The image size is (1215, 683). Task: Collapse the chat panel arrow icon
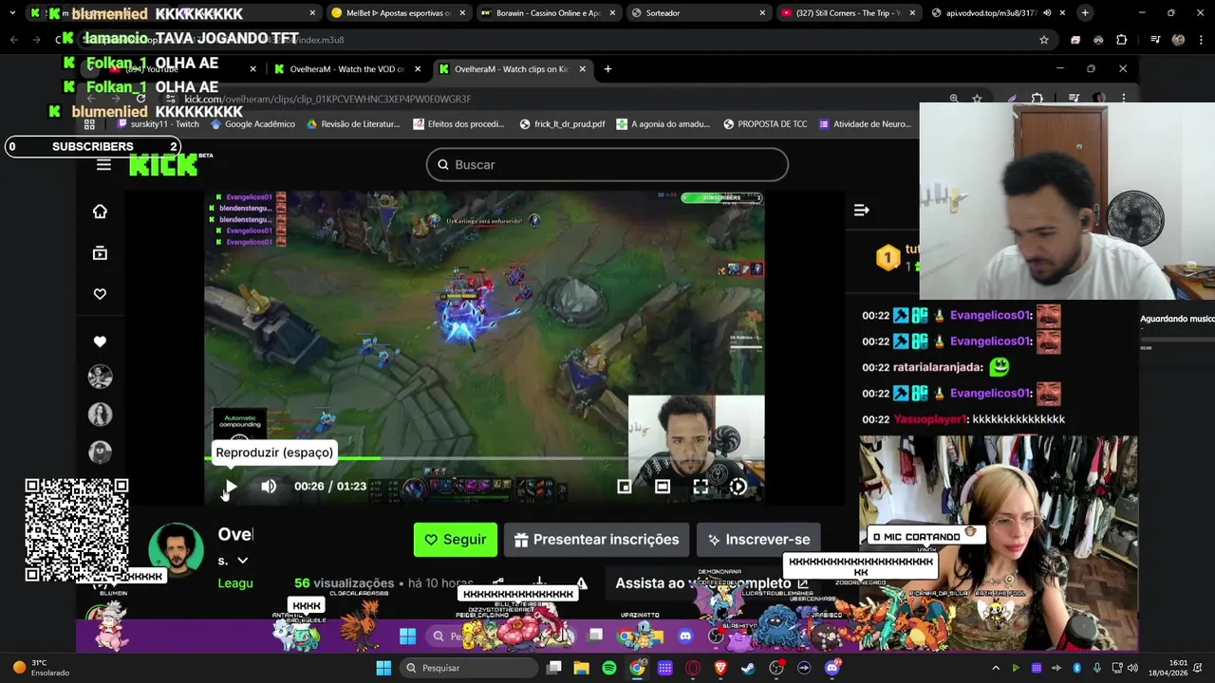pos(861,211)
